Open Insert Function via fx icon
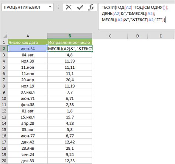Screen dimensions: 175x164 [x=91, y=7]
